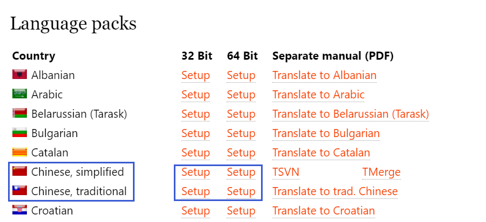Download Chinese traditional 64 Bit Setup
The width and height of the screenshot is (486, 222).
241,191
